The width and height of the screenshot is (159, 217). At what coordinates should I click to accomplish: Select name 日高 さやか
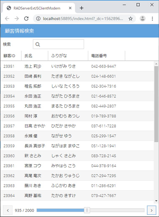tap(35, 126)
